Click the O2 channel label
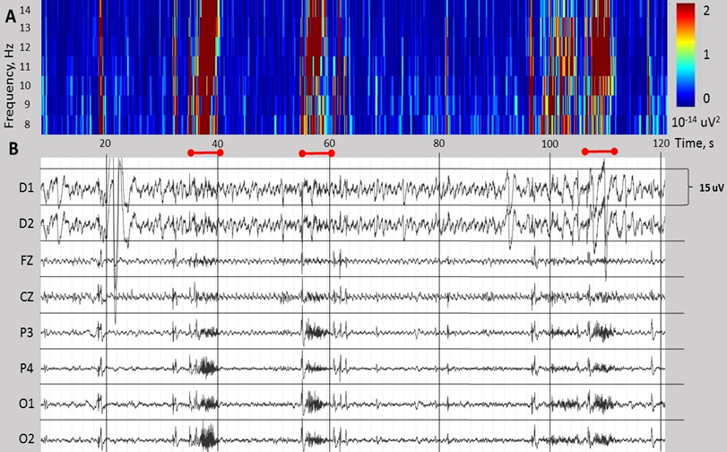The width and height of the screenshot is (727, 452). [24, 439]
